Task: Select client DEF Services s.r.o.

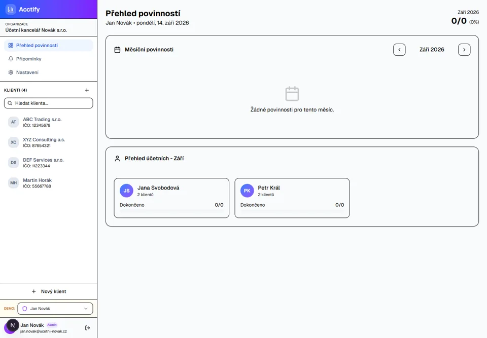Action: click(x=49, y=163)
